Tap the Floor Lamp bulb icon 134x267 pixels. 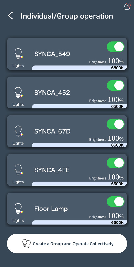coord(18,209)
